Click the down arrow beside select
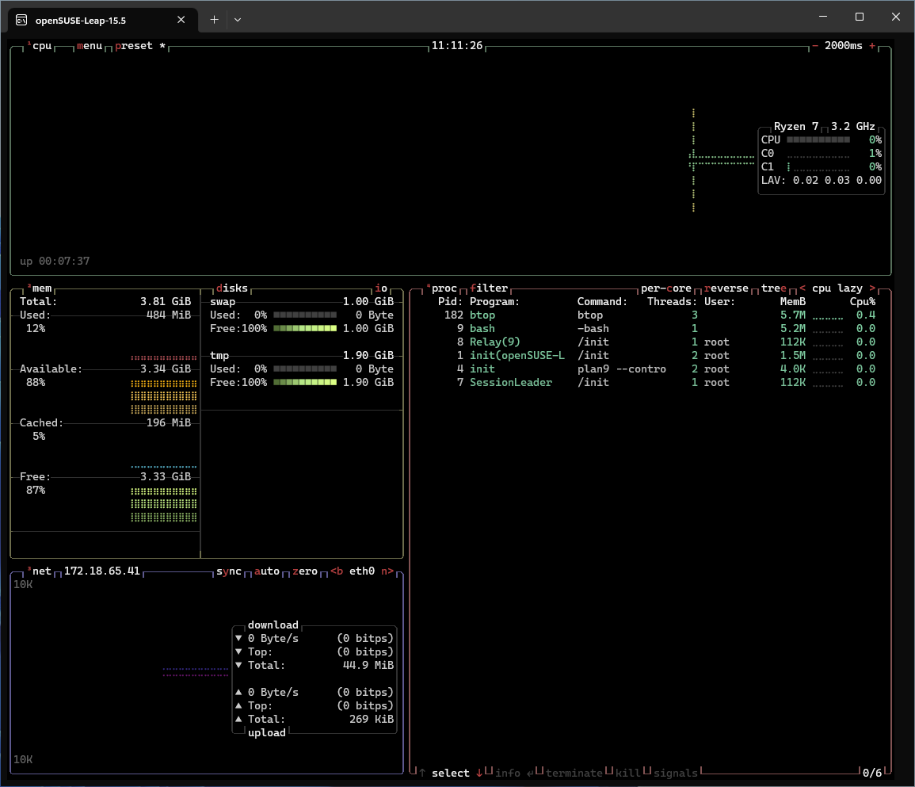 pos(479,773)
